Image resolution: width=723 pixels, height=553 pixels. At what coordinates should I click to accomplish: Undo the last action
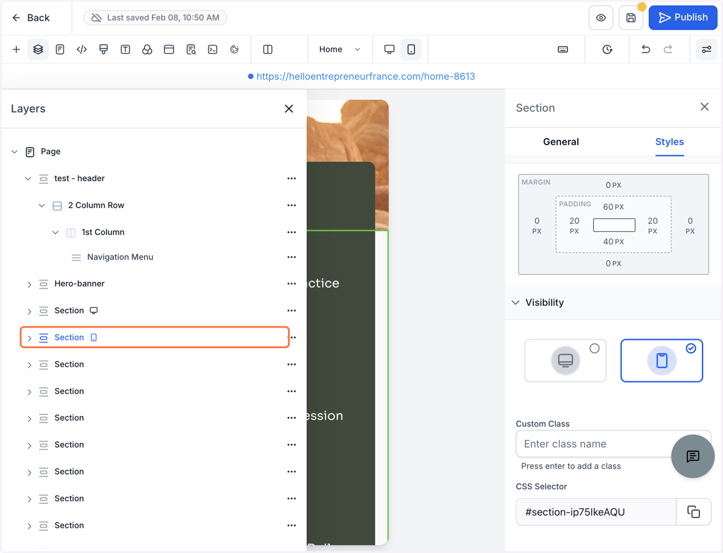point(646,49)
